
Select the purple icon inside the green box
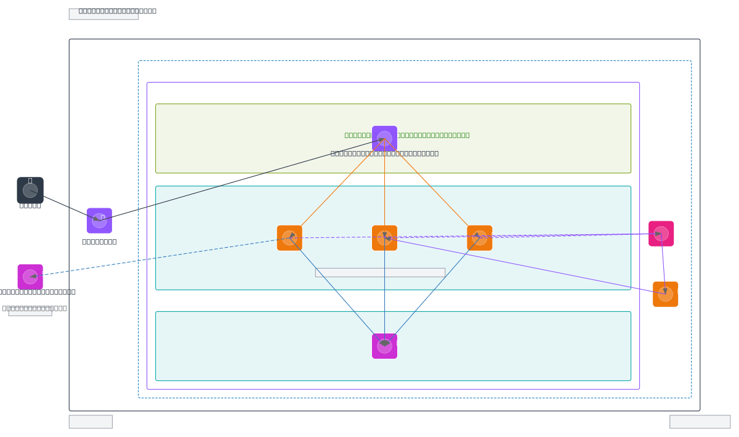click(384, 138)
